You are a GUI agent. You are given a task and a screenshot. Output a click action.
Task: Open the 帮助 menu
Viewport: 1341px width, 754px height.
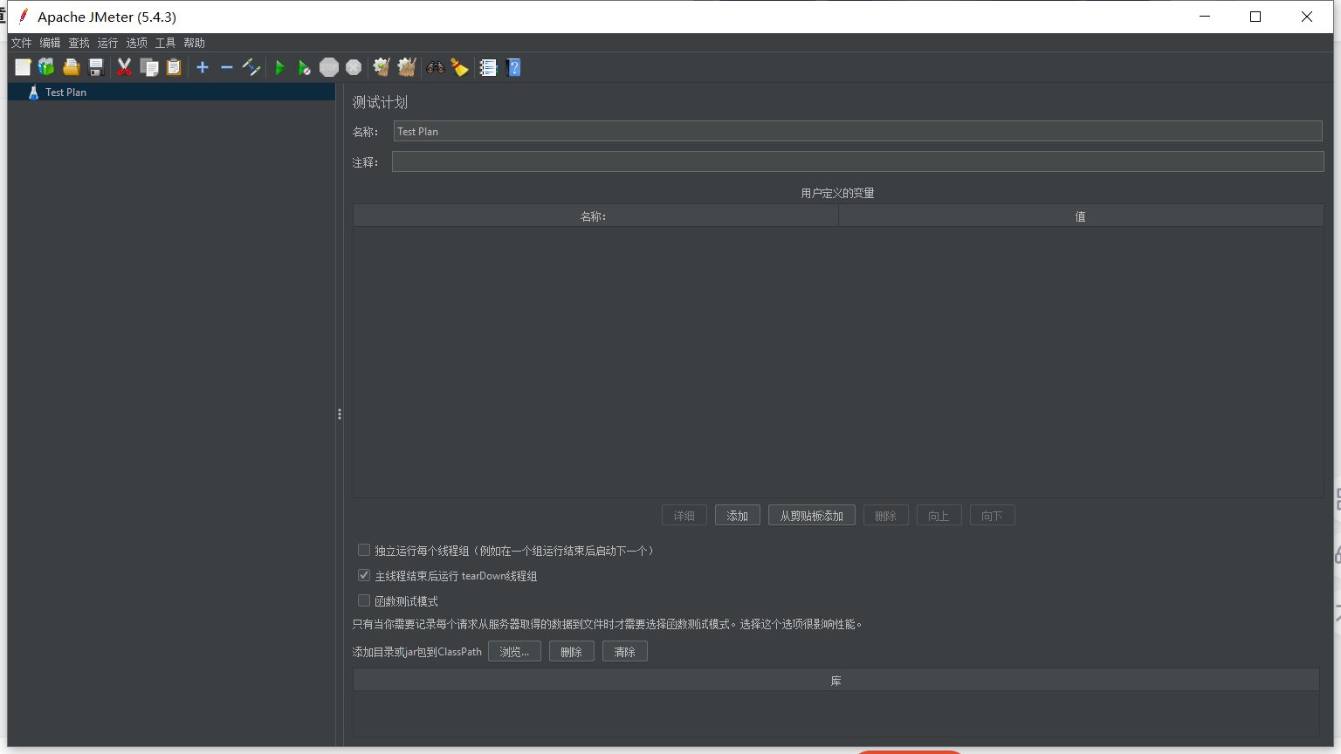pyautogui.click(x=194, y=43)
